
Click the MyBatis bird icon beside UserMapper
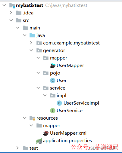tap(52, 66)
